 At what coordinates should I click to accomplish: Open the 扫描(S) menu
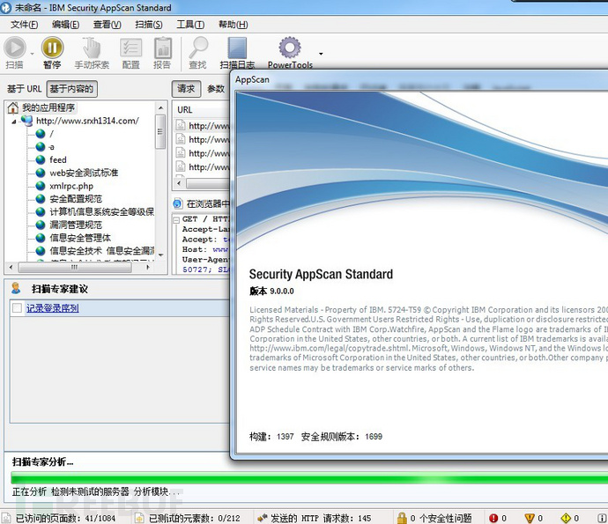(149, 25)
